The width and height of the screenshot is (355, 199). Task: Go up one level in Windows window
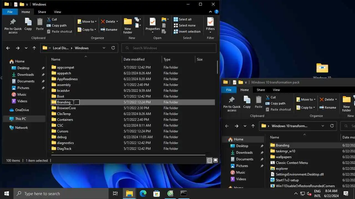(x=34, y=48)
